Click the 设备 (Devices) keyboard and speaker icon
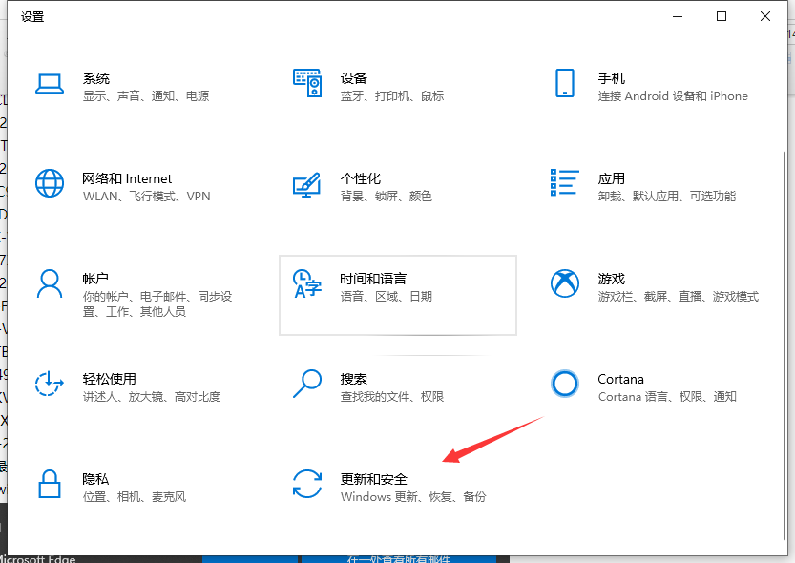 (307, 83)
